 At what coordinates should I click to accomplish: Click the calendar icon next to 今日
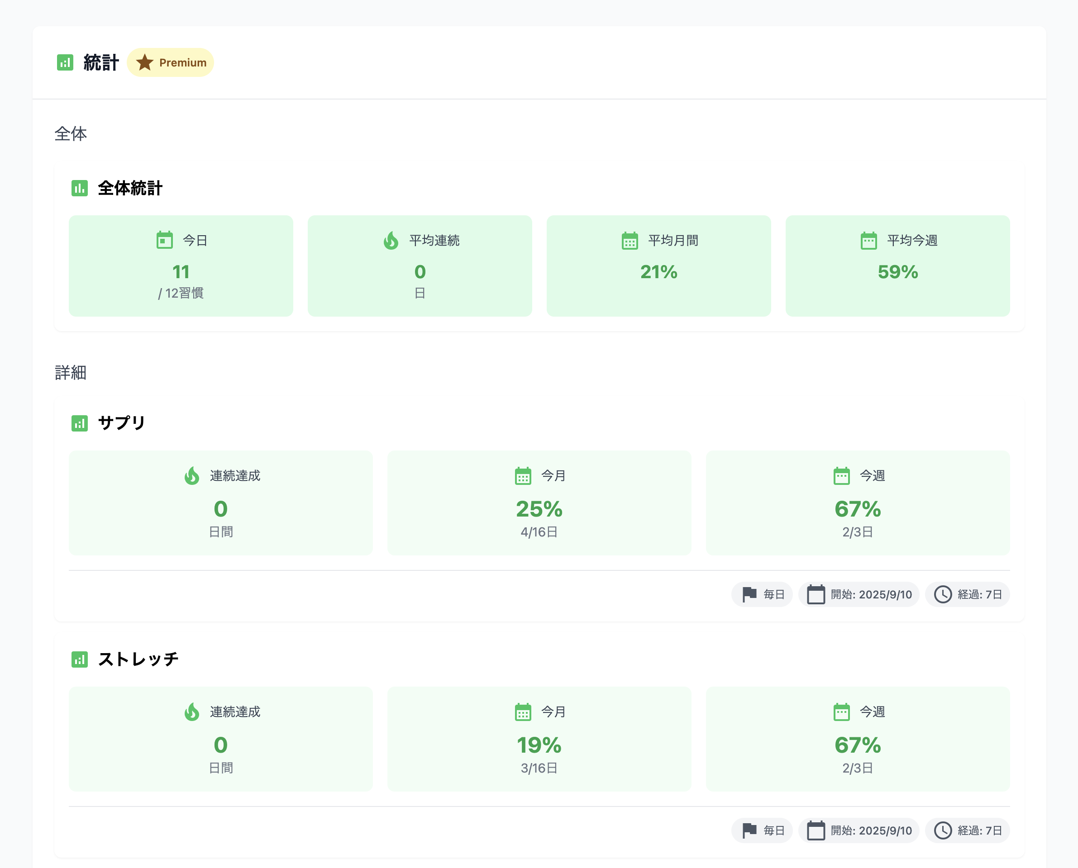165,241
